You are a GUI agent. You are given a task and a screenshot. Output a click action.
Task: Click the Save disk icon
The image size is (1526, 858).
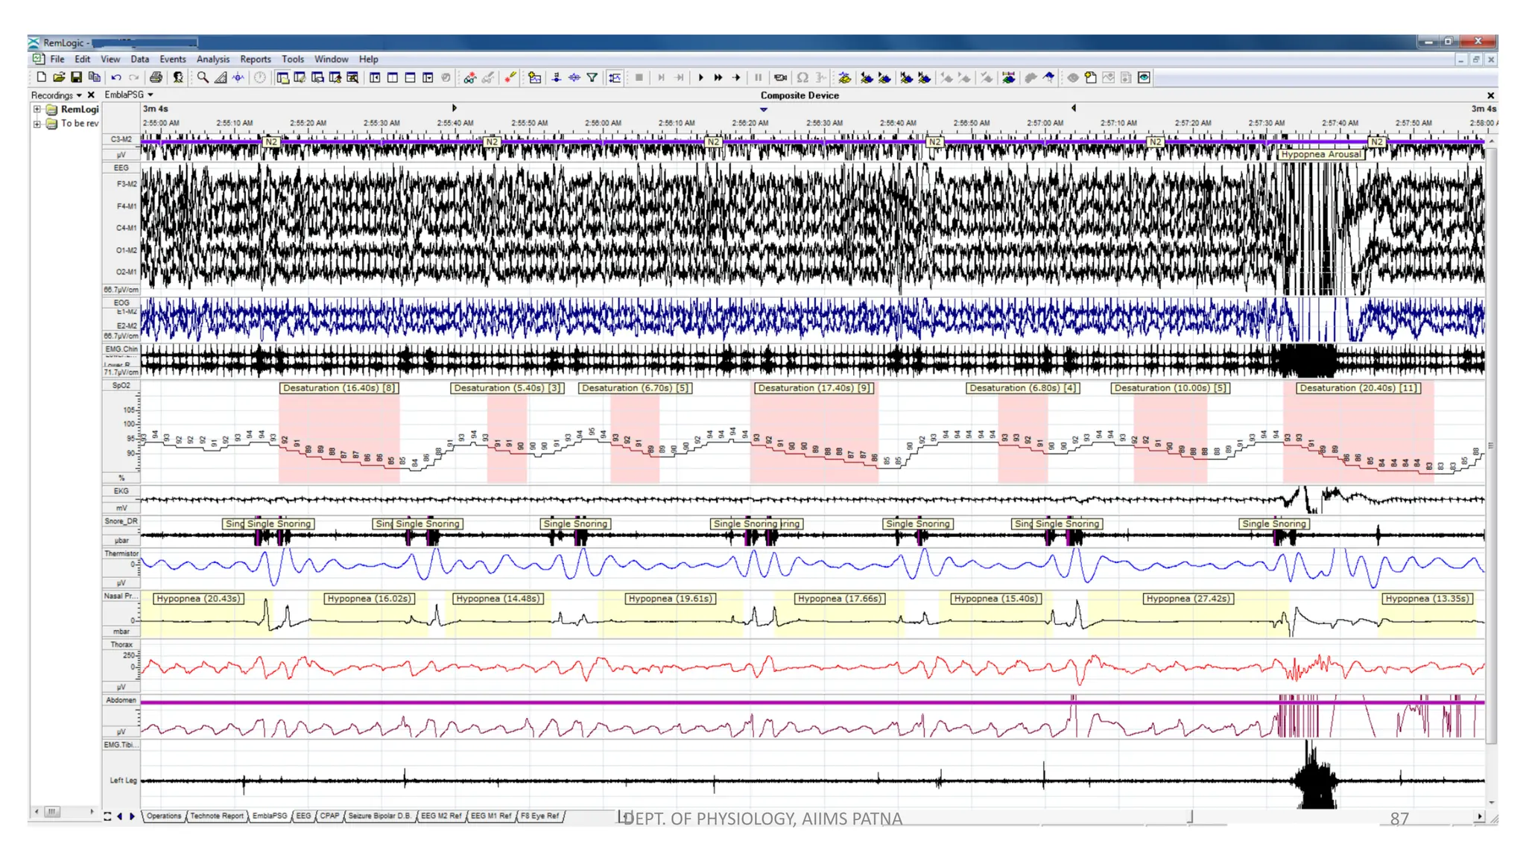[x=76, y=77]
